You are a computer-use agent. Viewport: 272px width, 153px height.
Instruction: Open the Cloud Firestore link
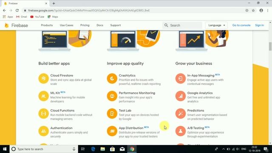(x=62, y=76)
